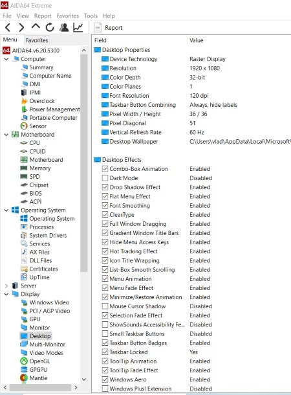Toggle the Dark Mode checkbox

pyautogui.click(x=105, y=178)
